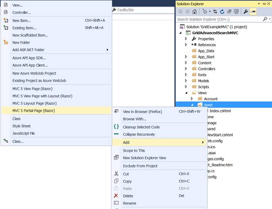272x209 pixels.
Task: Open Properties via the wrench toolbar icon
Action: (245, 11)
